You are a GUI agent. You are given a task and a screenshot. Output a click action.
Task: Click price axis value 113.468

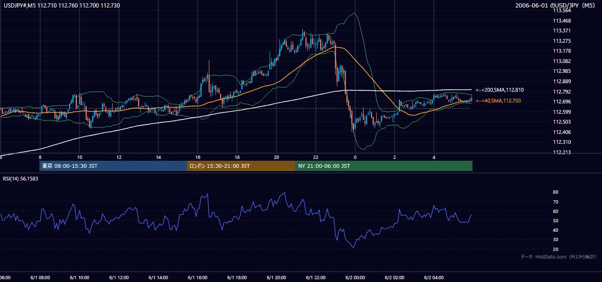pyautogui.click(x=561, y=21)
